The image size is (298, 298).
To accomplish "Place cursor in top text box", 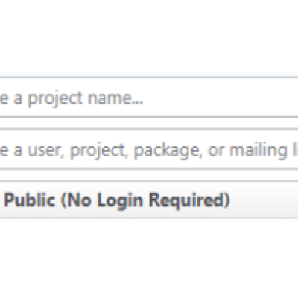I will 149,98.
